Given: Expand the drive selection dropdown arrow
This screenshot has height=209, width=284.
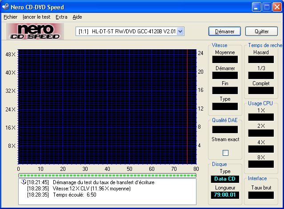Looking at the screenshot, I should pyautogui.click(x=180, y=32).
